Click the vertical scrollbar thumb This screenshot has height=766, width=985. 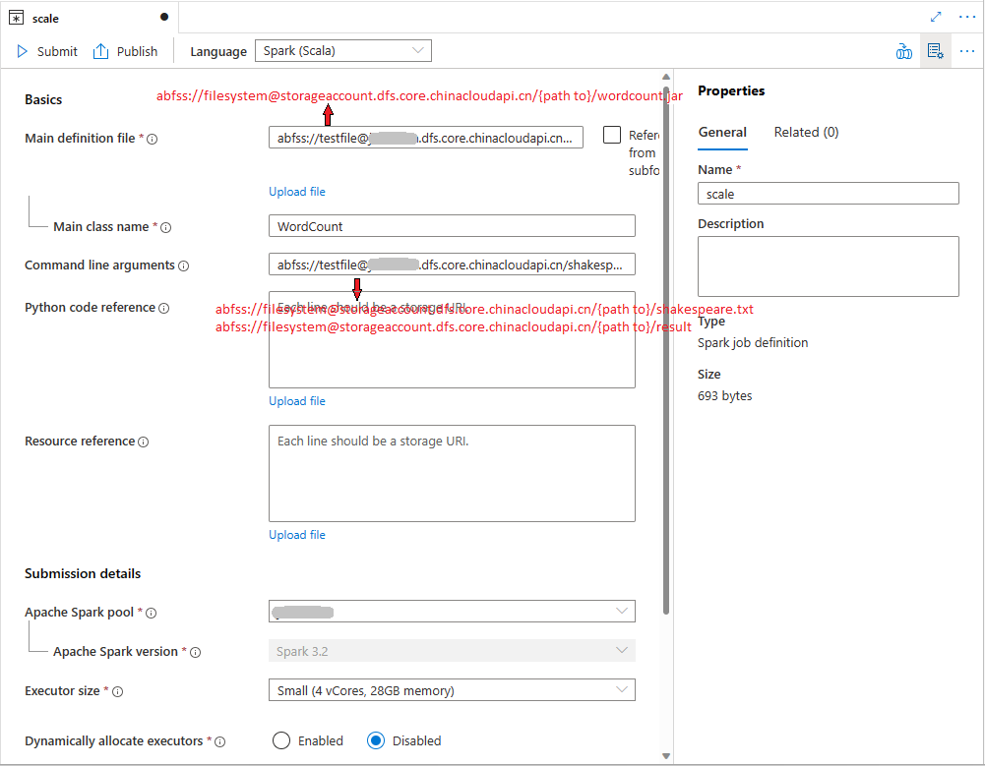tap(666, 352)
